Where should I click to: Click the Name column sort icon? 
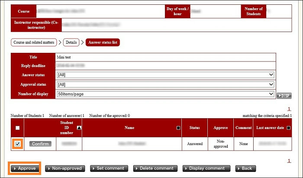click(x=178, y=128)
